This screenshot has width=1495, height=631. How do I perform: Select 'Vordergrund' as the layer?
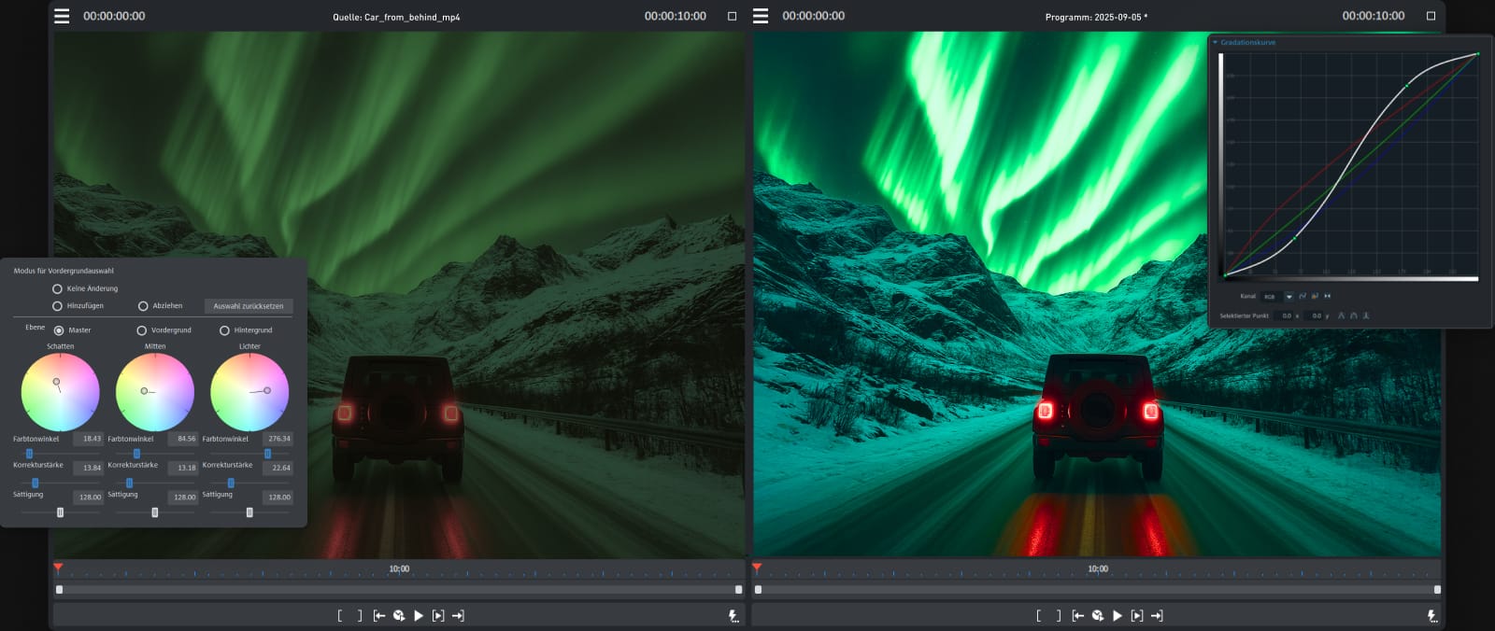[142, 330]
